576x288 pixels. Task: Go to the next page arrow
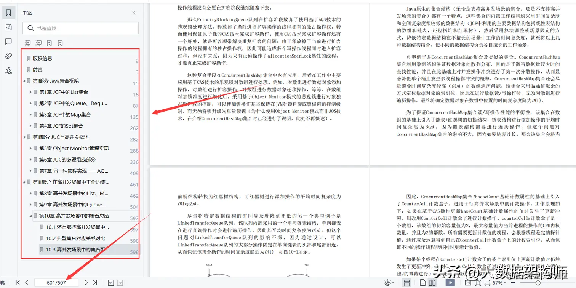pos(86,283)
